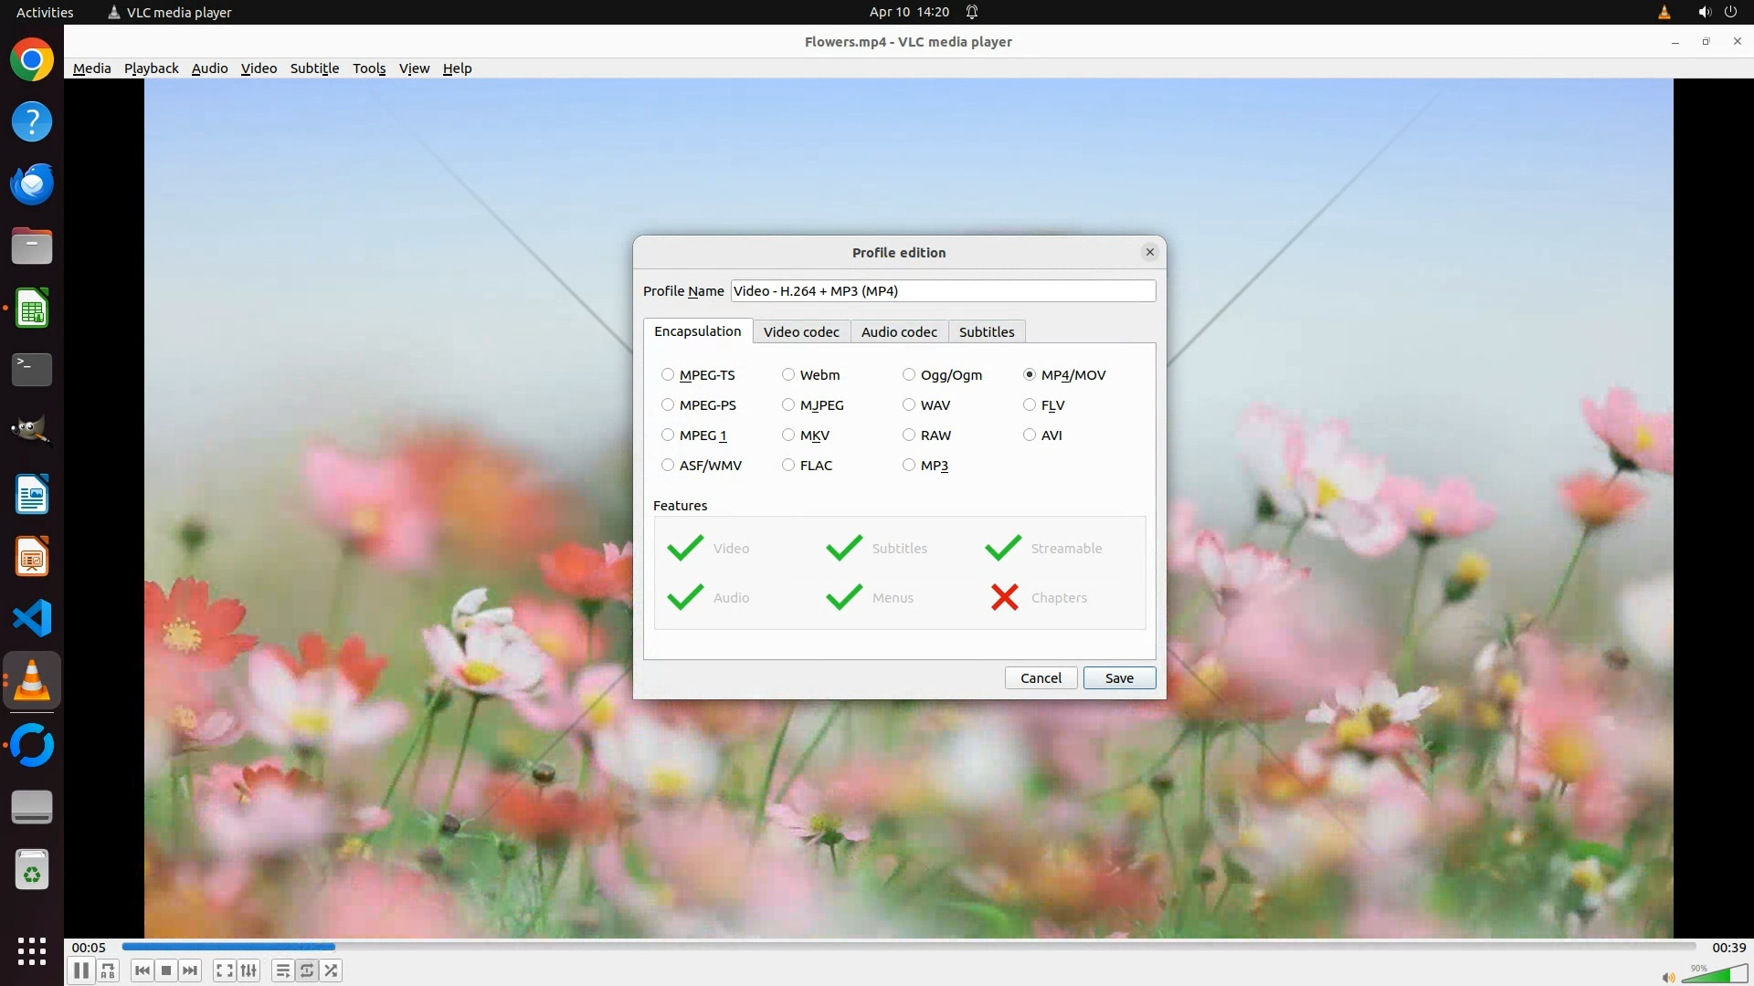Select MKV encapsulation radio button

click(788, 435)
